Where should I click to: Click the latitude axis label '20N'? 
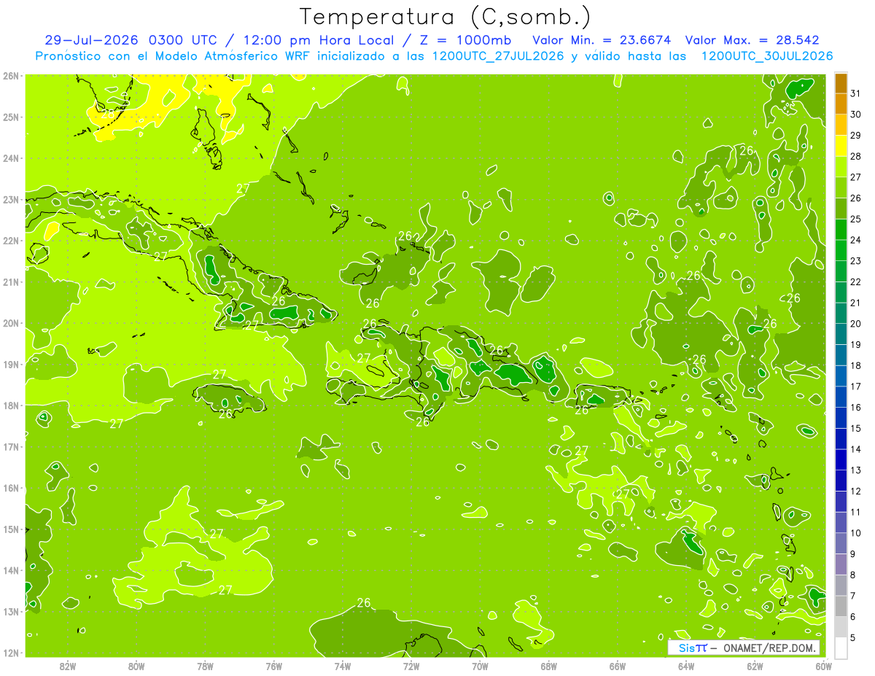click(11, 323)
